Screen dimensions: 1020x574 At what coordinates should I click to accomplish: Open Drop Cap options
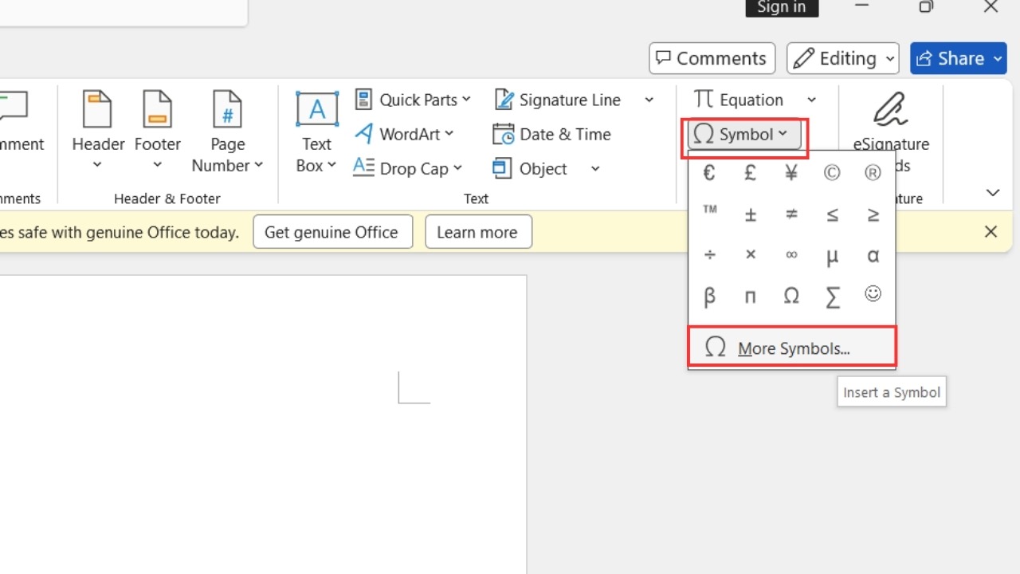(x=407, y=168)
